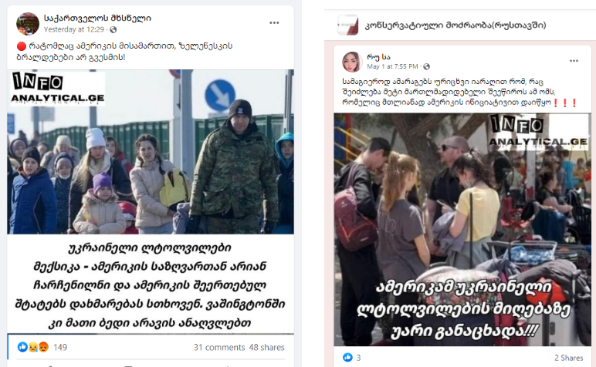Open the right post refugee image
This screenshot has width=596, height=367.
(x=462, y=229)
